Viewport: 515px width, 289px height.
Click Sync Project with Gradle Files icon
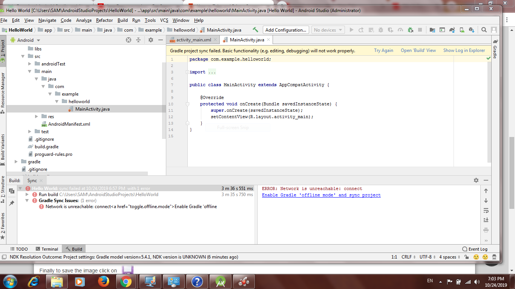[x=452, y=30]
